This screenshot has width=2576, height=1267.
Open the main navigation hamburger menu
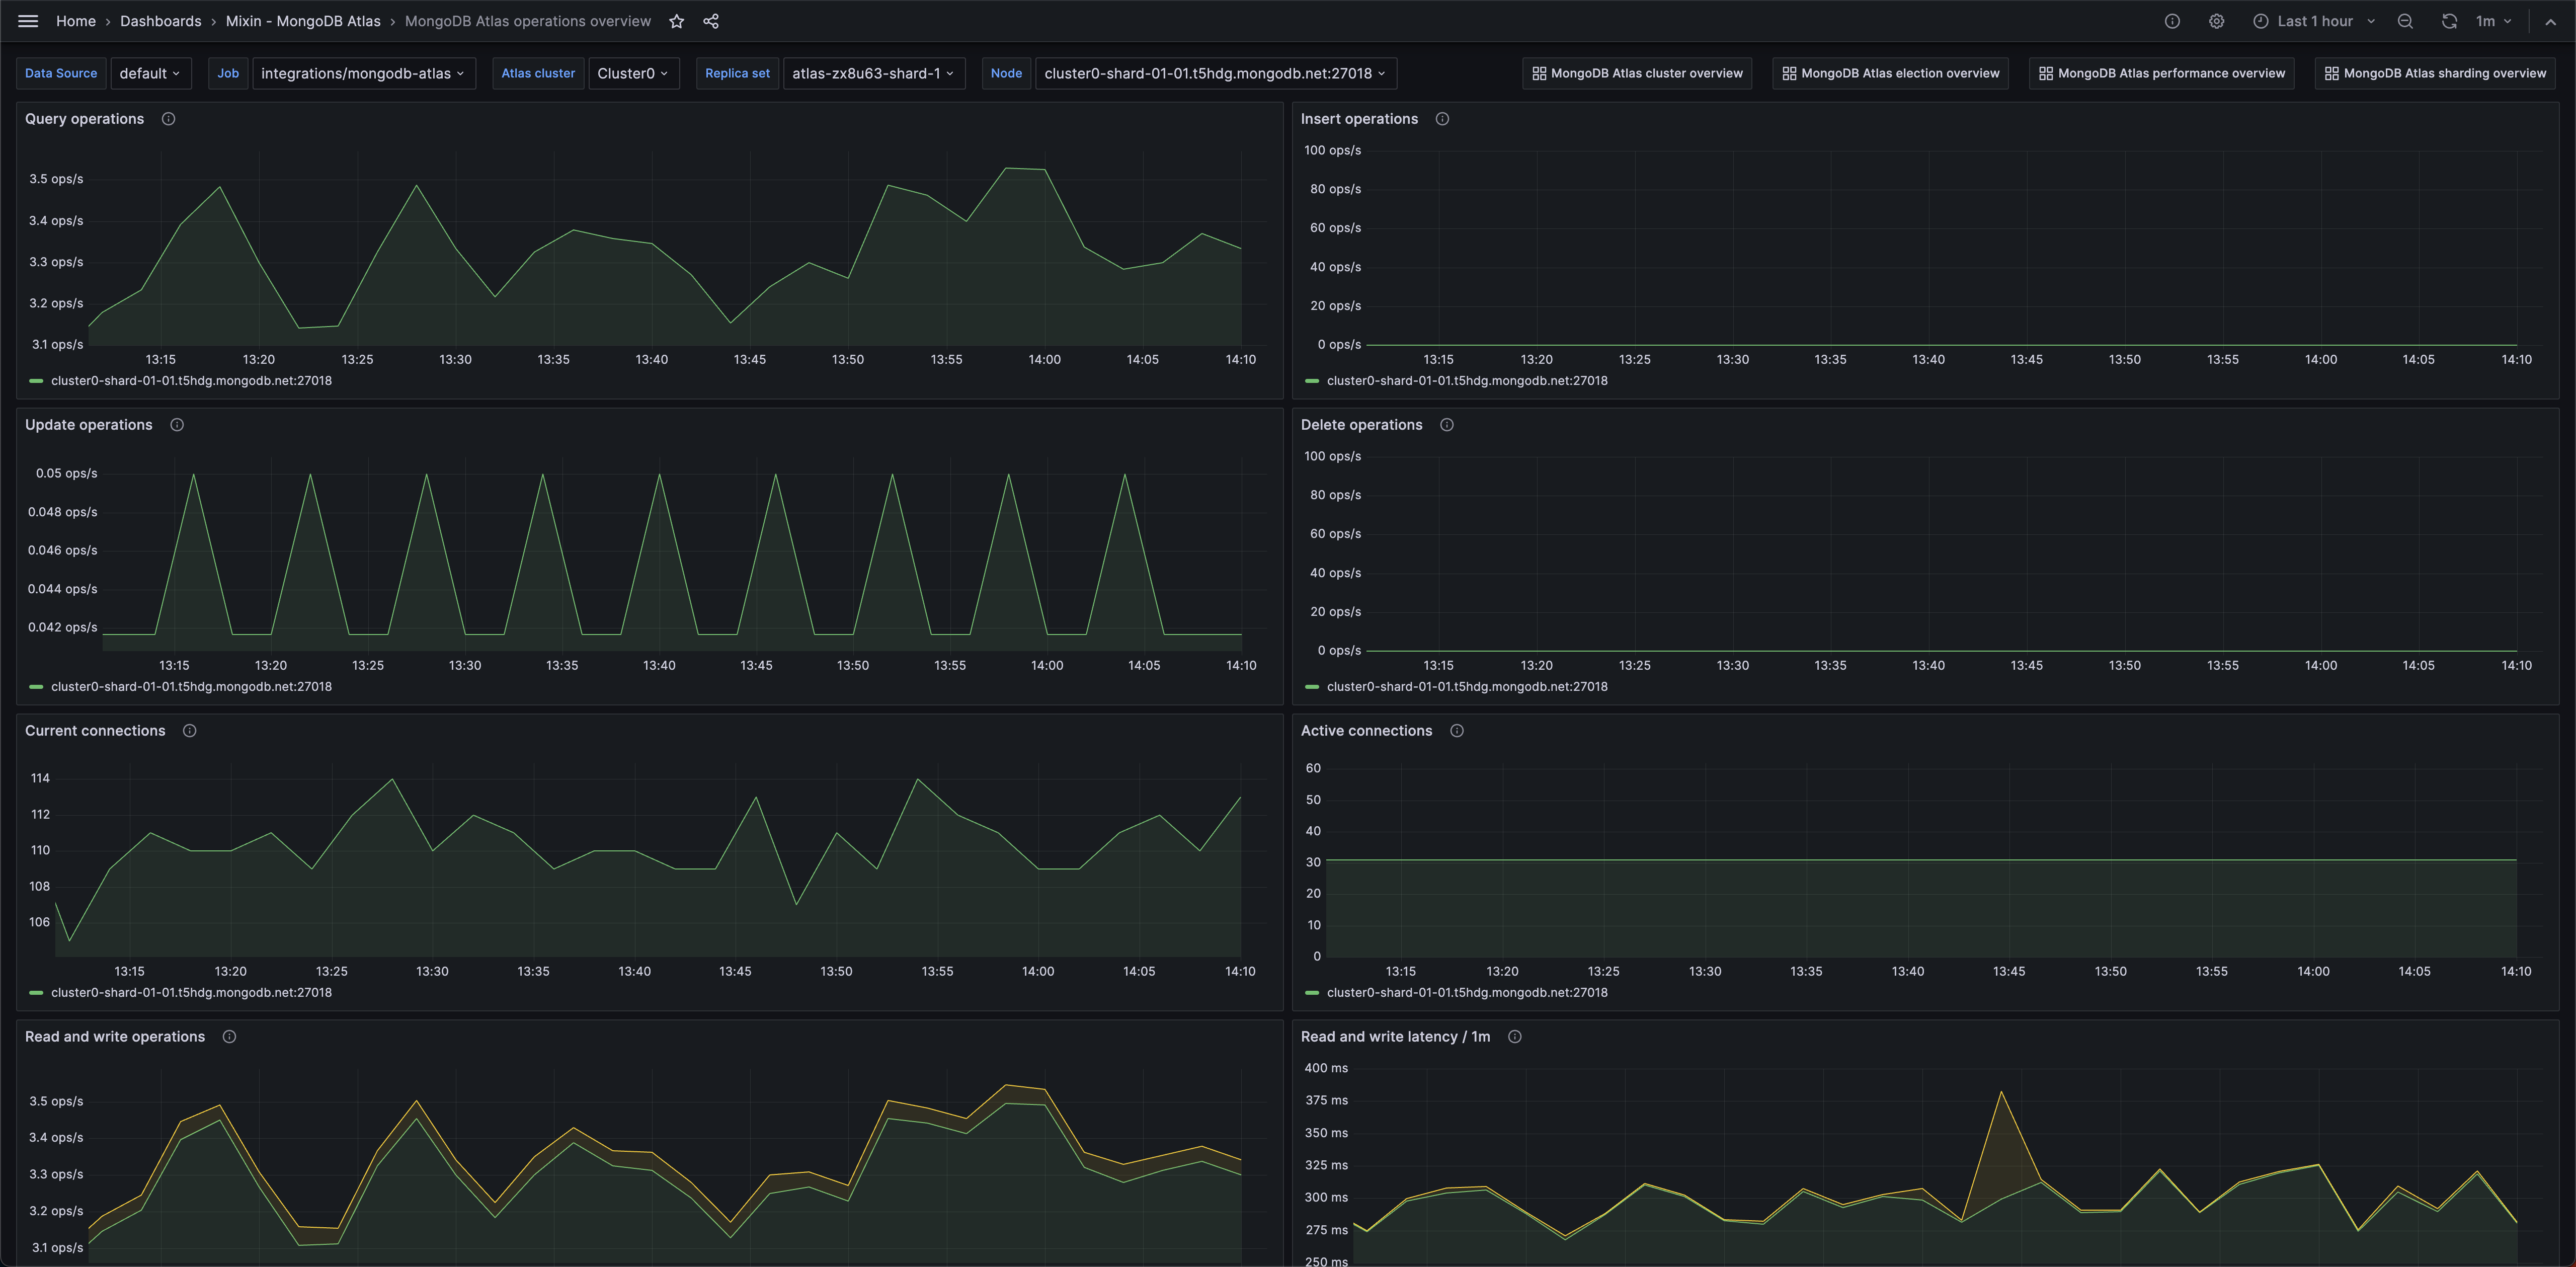[x=27, y=20]
